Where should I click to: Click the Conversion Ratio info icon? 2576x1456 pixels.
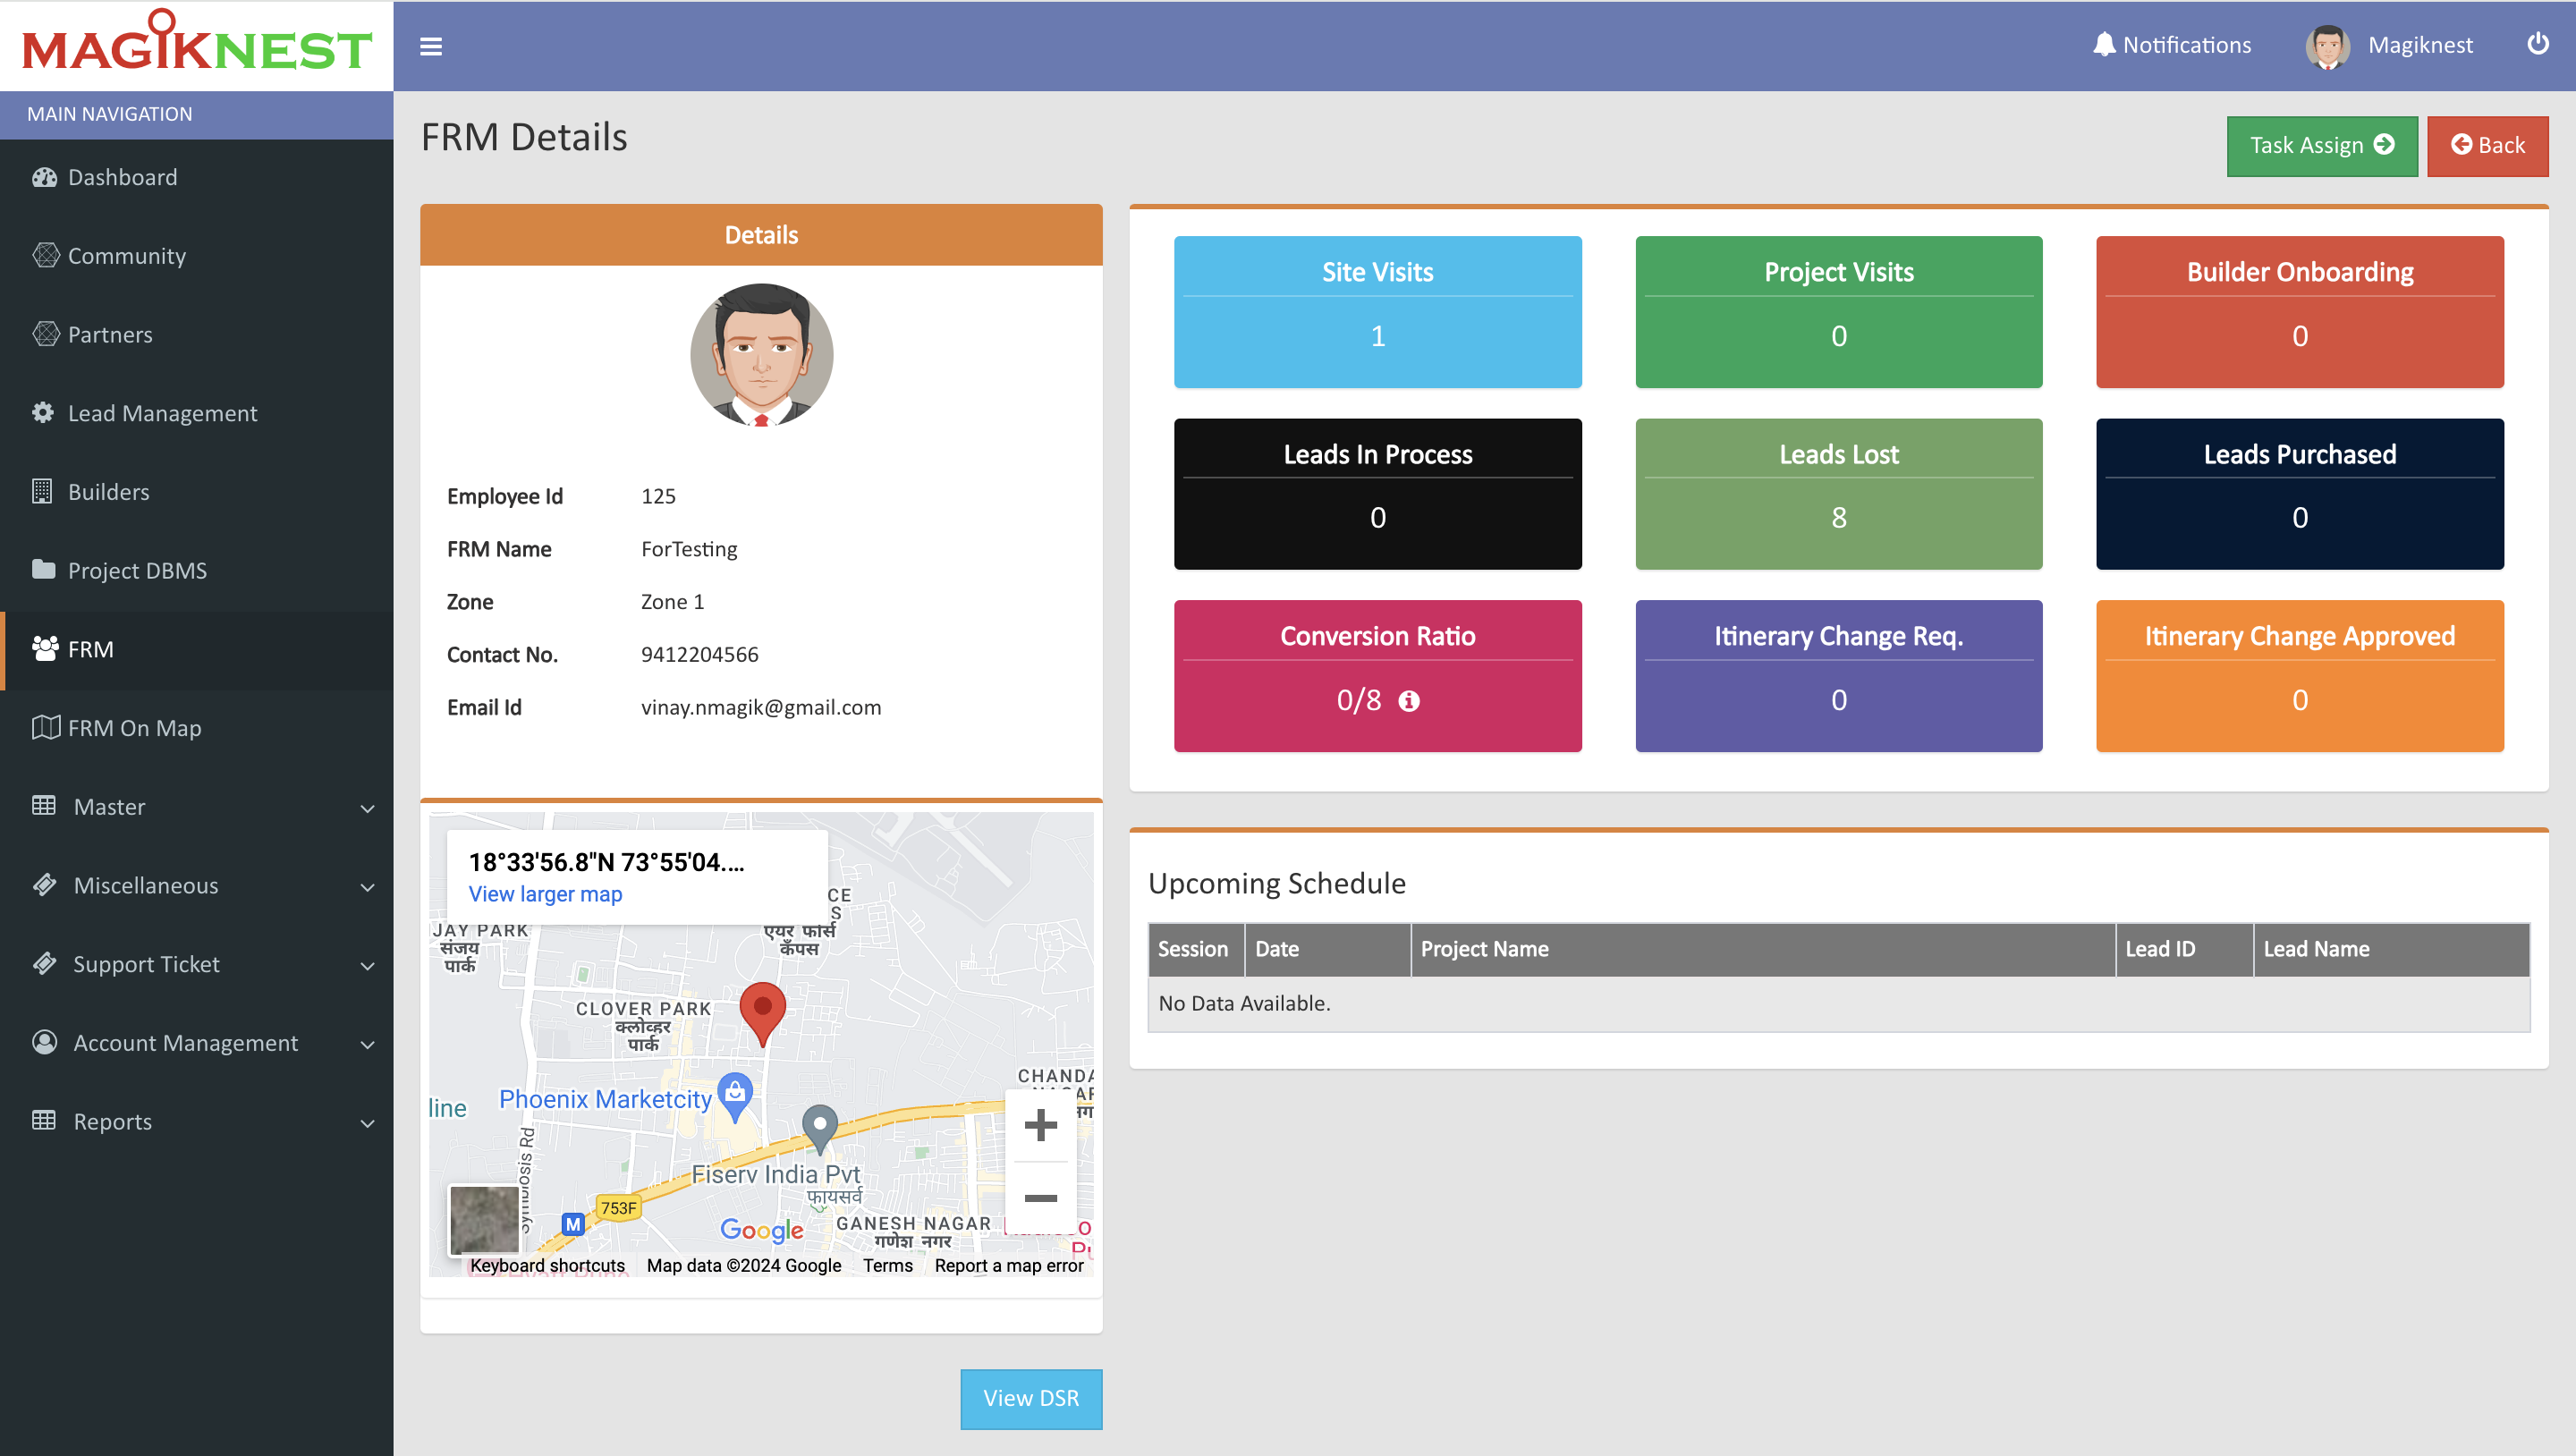click(1409, 701)
